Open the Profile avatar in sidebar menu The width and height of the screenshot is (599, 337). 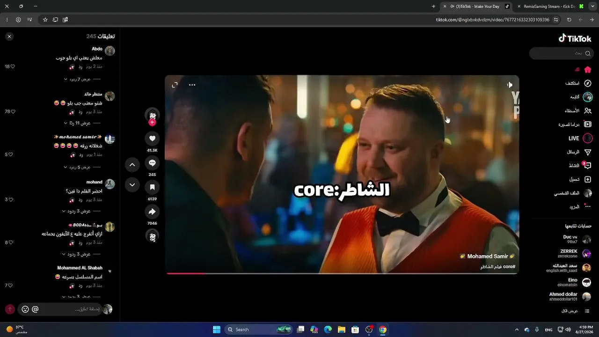coord(588,193)
